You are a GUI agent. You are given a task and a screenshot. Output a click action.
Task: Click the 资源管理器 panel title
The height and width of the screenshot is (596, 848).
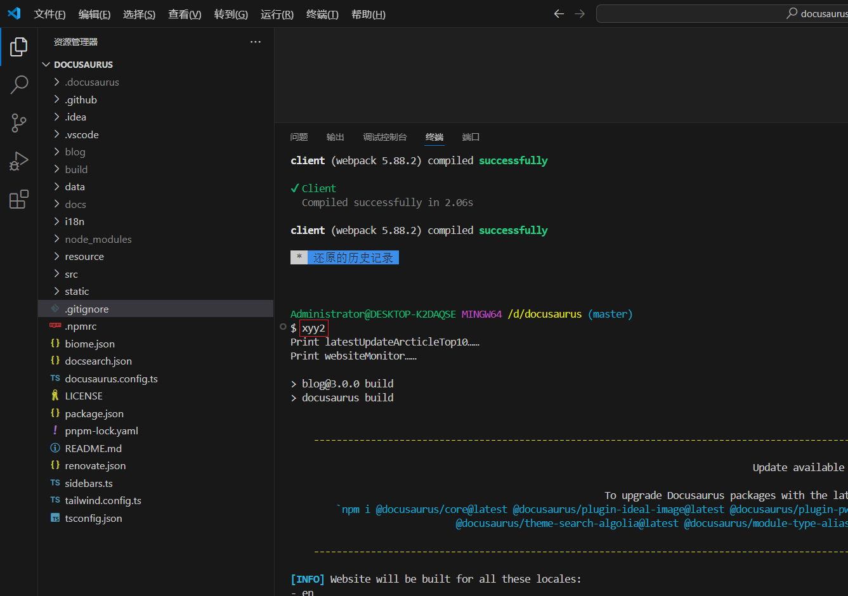[75, 42]
